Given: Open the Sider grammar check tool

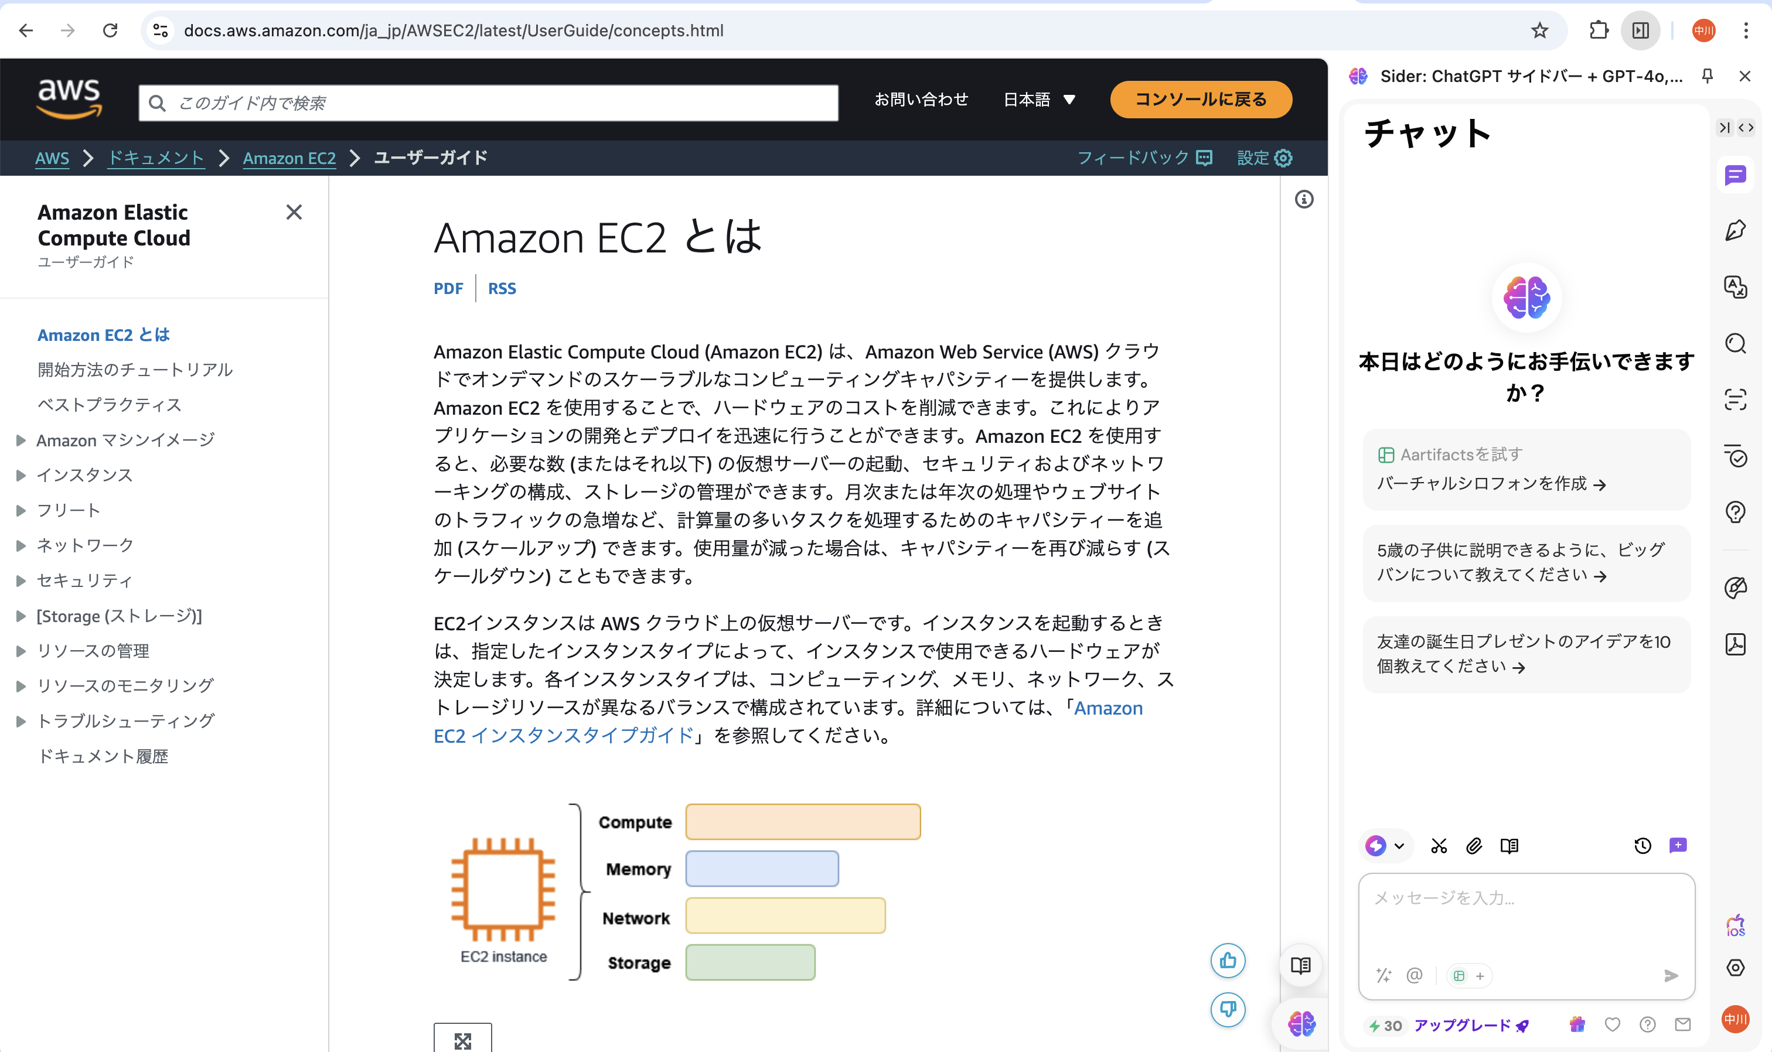Looking at the screenshot, I should 1735,456.
